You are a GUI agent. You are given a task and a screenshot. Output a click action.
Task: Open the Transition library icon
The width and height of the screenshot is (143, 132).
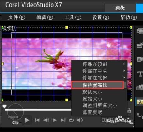click(140, 59)
